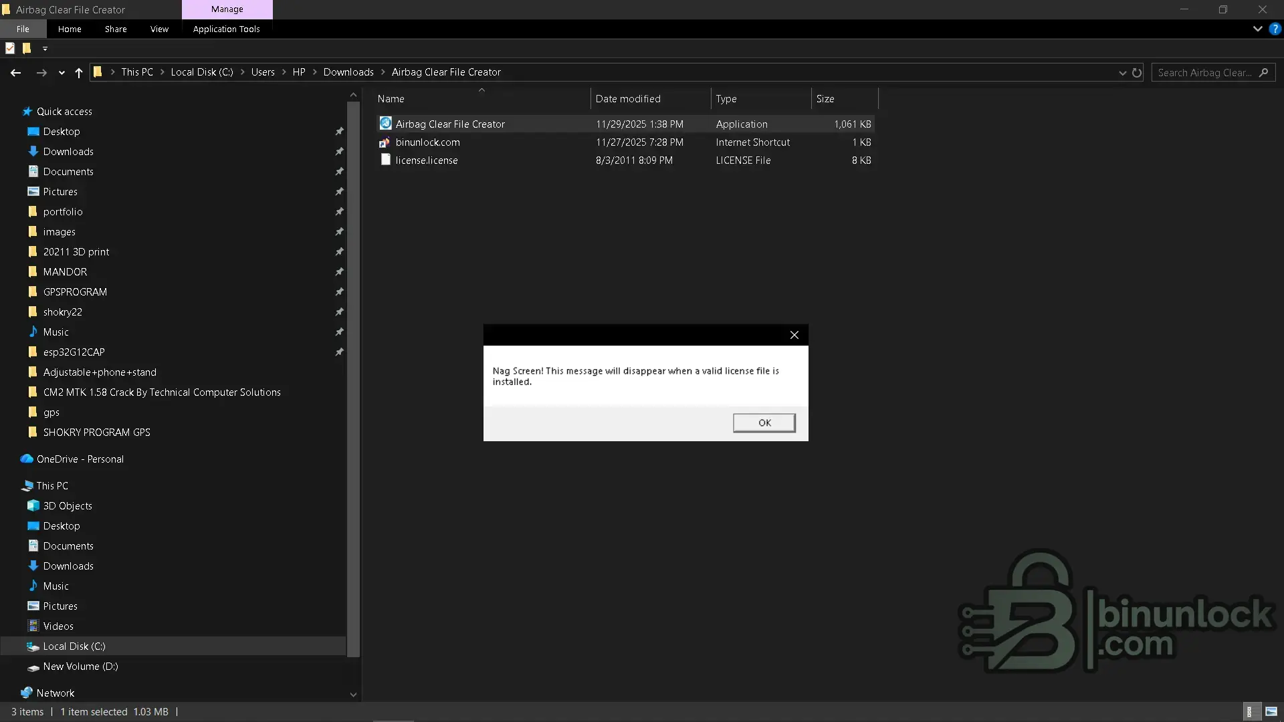Click the Help question mark icon

pyautogui.click(x=1275, y=29)
